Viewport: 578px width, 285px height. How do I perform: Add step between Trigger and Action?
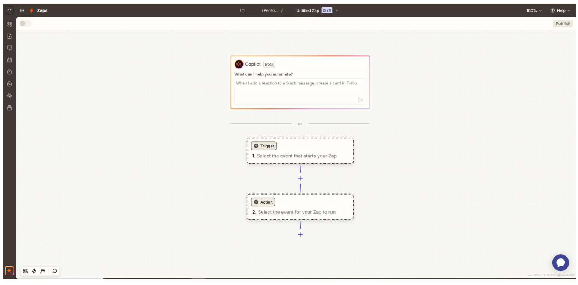pyautogui.click(x=300, y=178)
